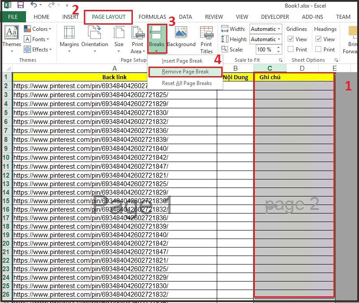Toggle Gridlines View checkbox
This screenshot has width=359, height=303.
[x=290, y=39]
